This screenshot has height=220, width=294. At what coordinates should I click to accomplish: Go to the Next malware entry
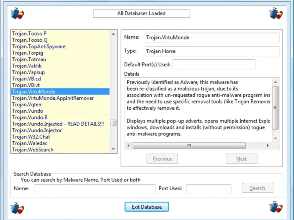point(241,159)
